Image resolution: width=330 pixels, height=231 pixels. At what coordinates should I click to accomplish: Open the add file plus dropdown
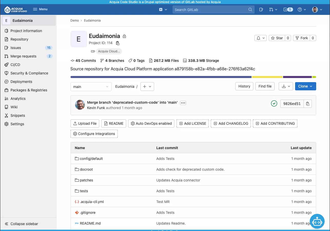(x=147, y=87)
